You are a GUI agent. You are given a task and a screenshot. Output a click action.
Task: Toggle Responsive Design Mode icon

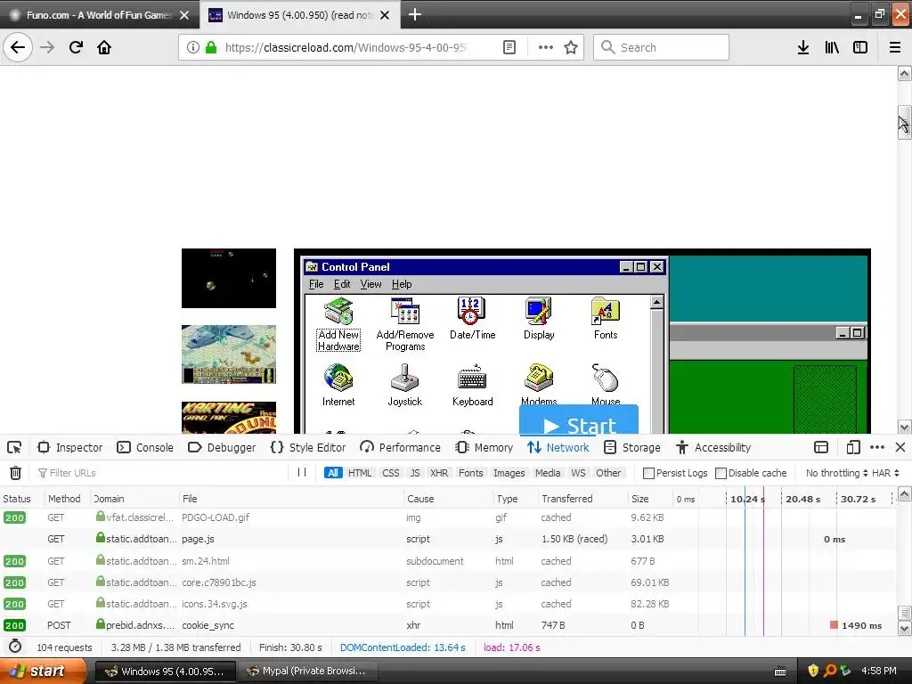852,447
